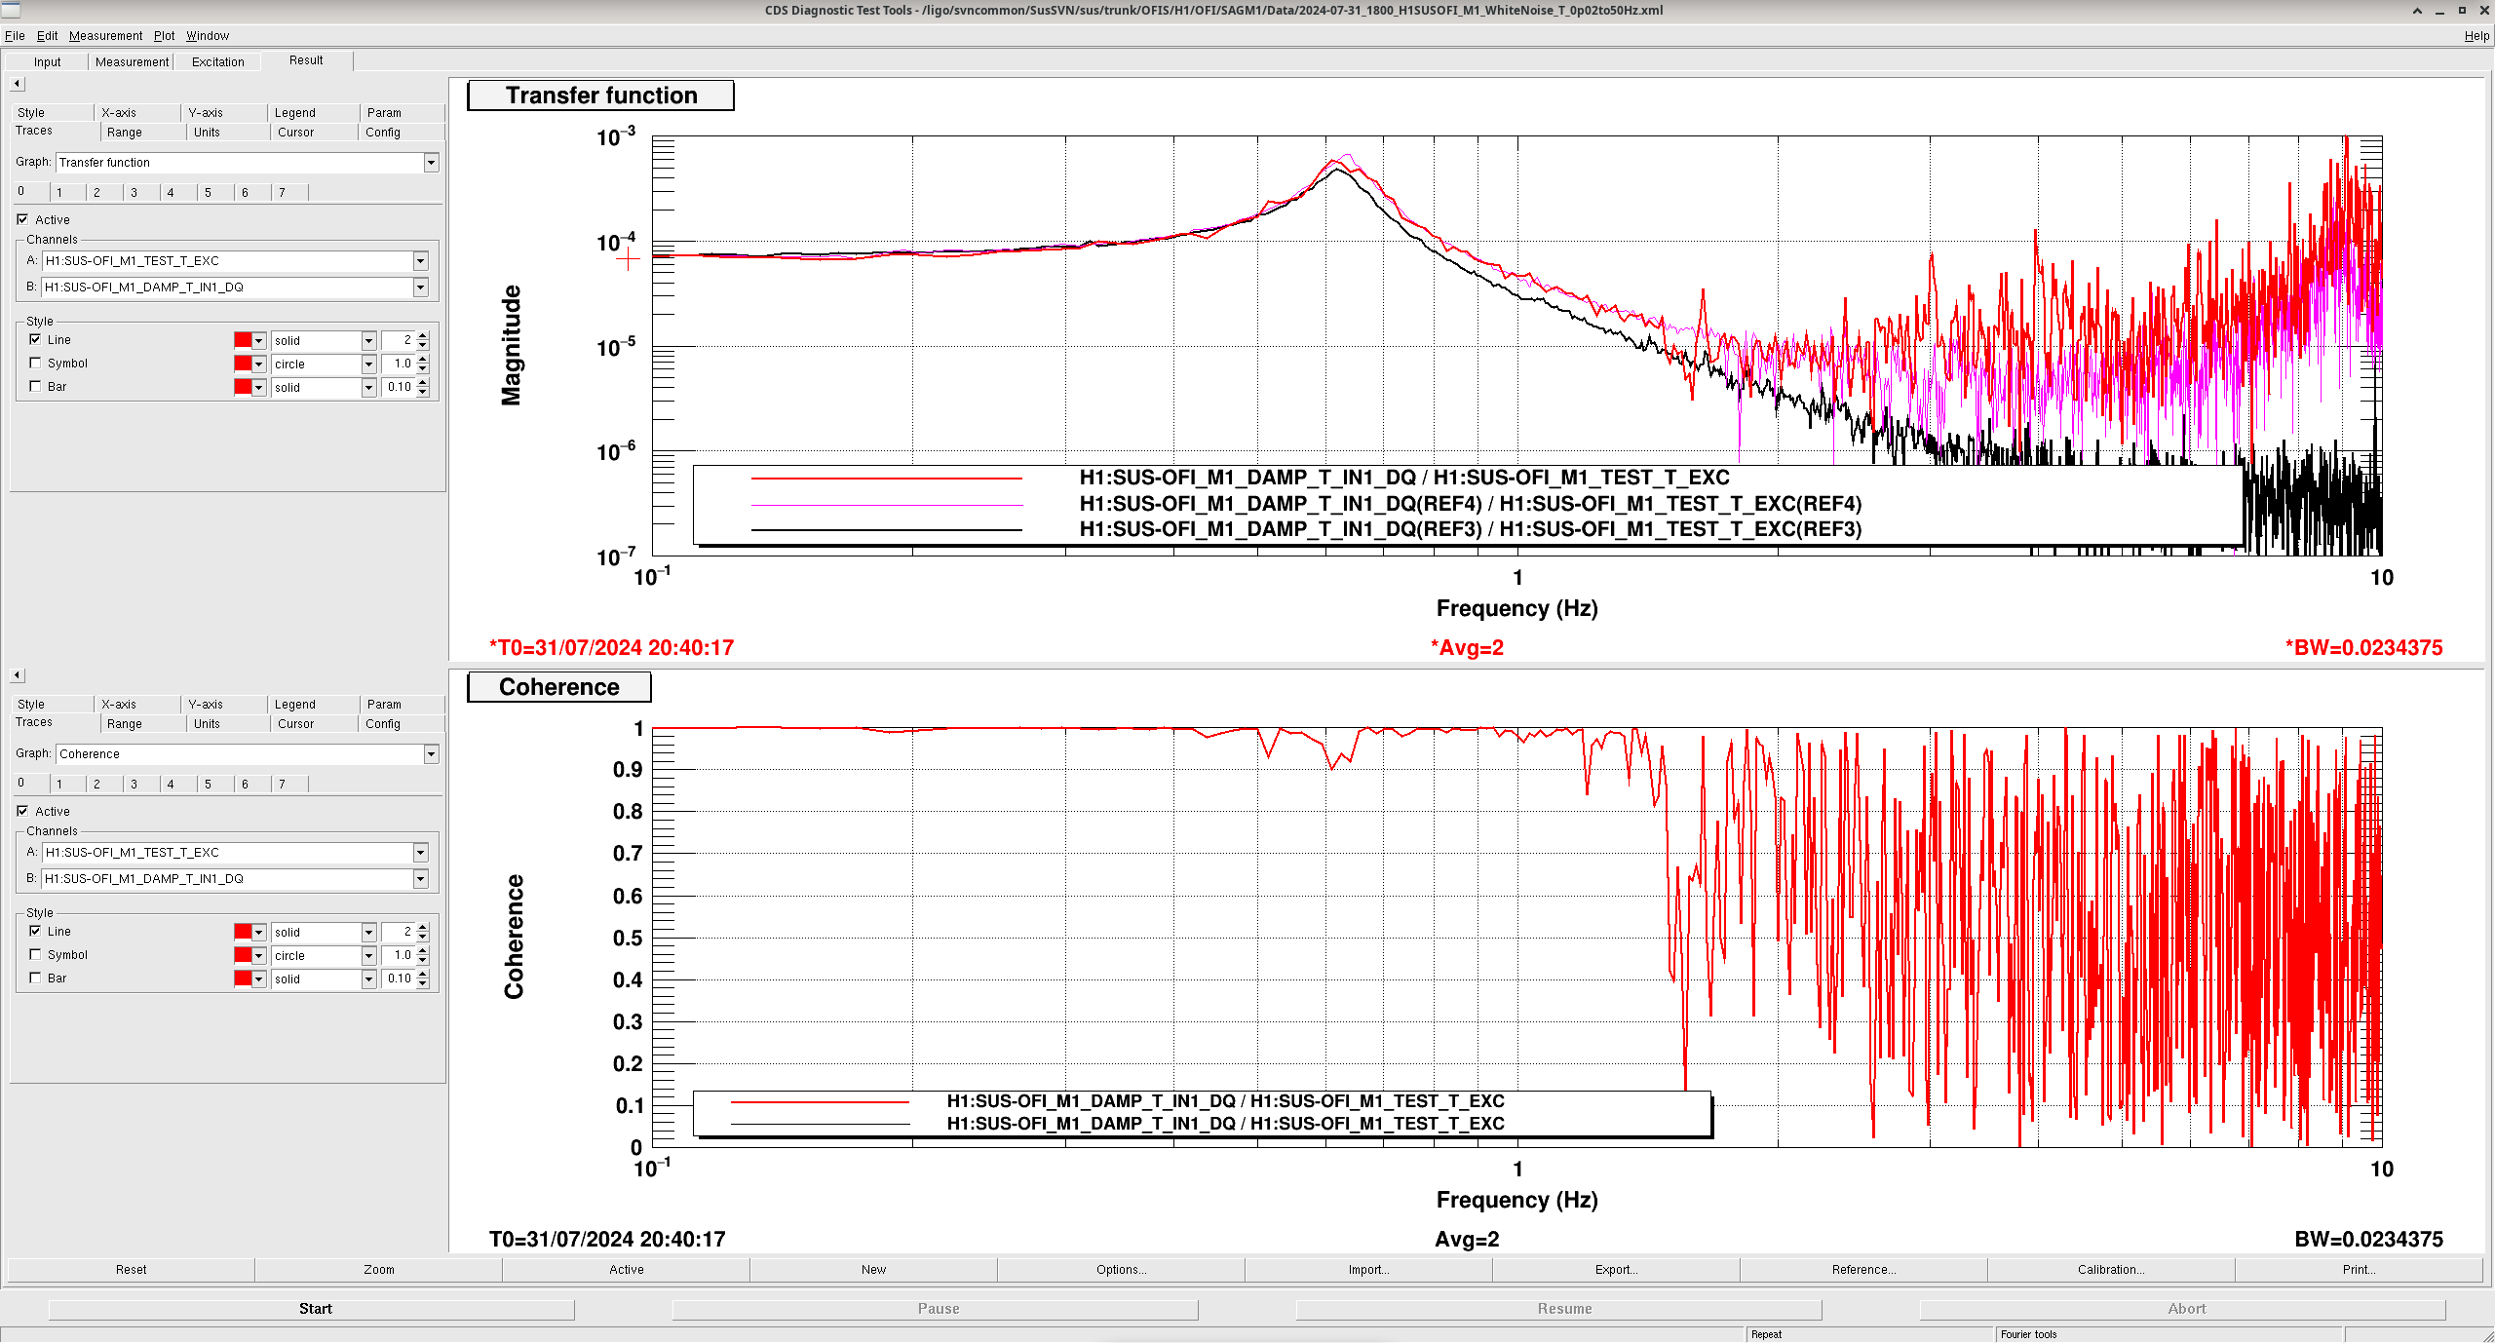The image size is (2495, 1343).
Task: Select trace tab 7 in upper panel
Action: tap(283, 192)
